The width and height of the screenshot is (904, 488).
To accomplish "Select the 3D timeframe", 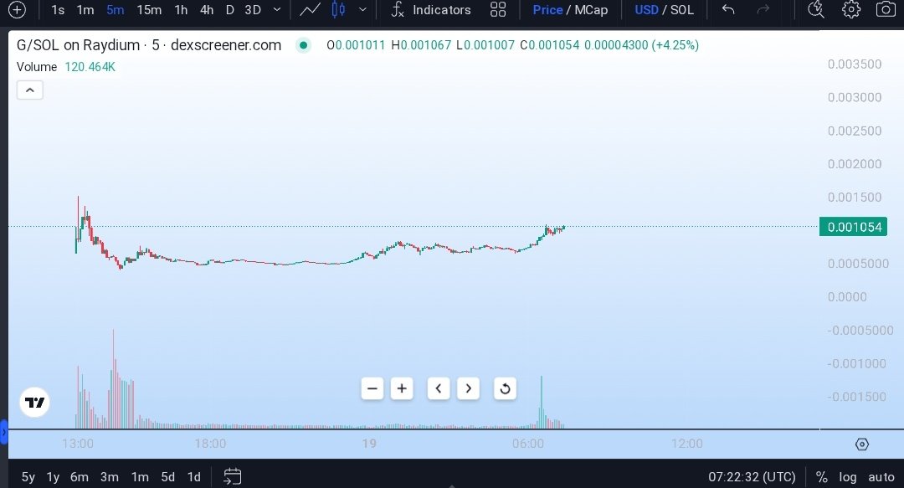I will pyautogui.click(x=253, y=10).
